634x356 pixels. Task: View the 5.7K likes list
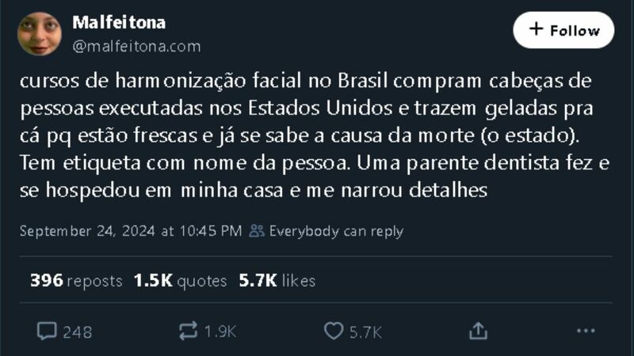277,281
